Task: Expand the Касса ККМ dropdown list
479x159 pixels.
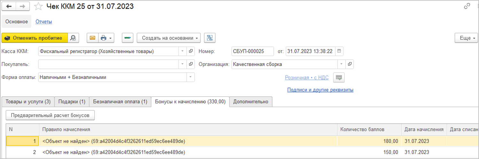Action: point(183,51)
